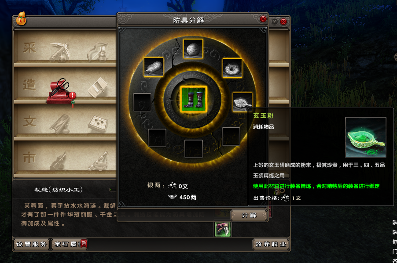This screenshot has height=263, width=397.
Task: Click 放弃职业 abandon profession button
Action: click(x=271, y=244)
